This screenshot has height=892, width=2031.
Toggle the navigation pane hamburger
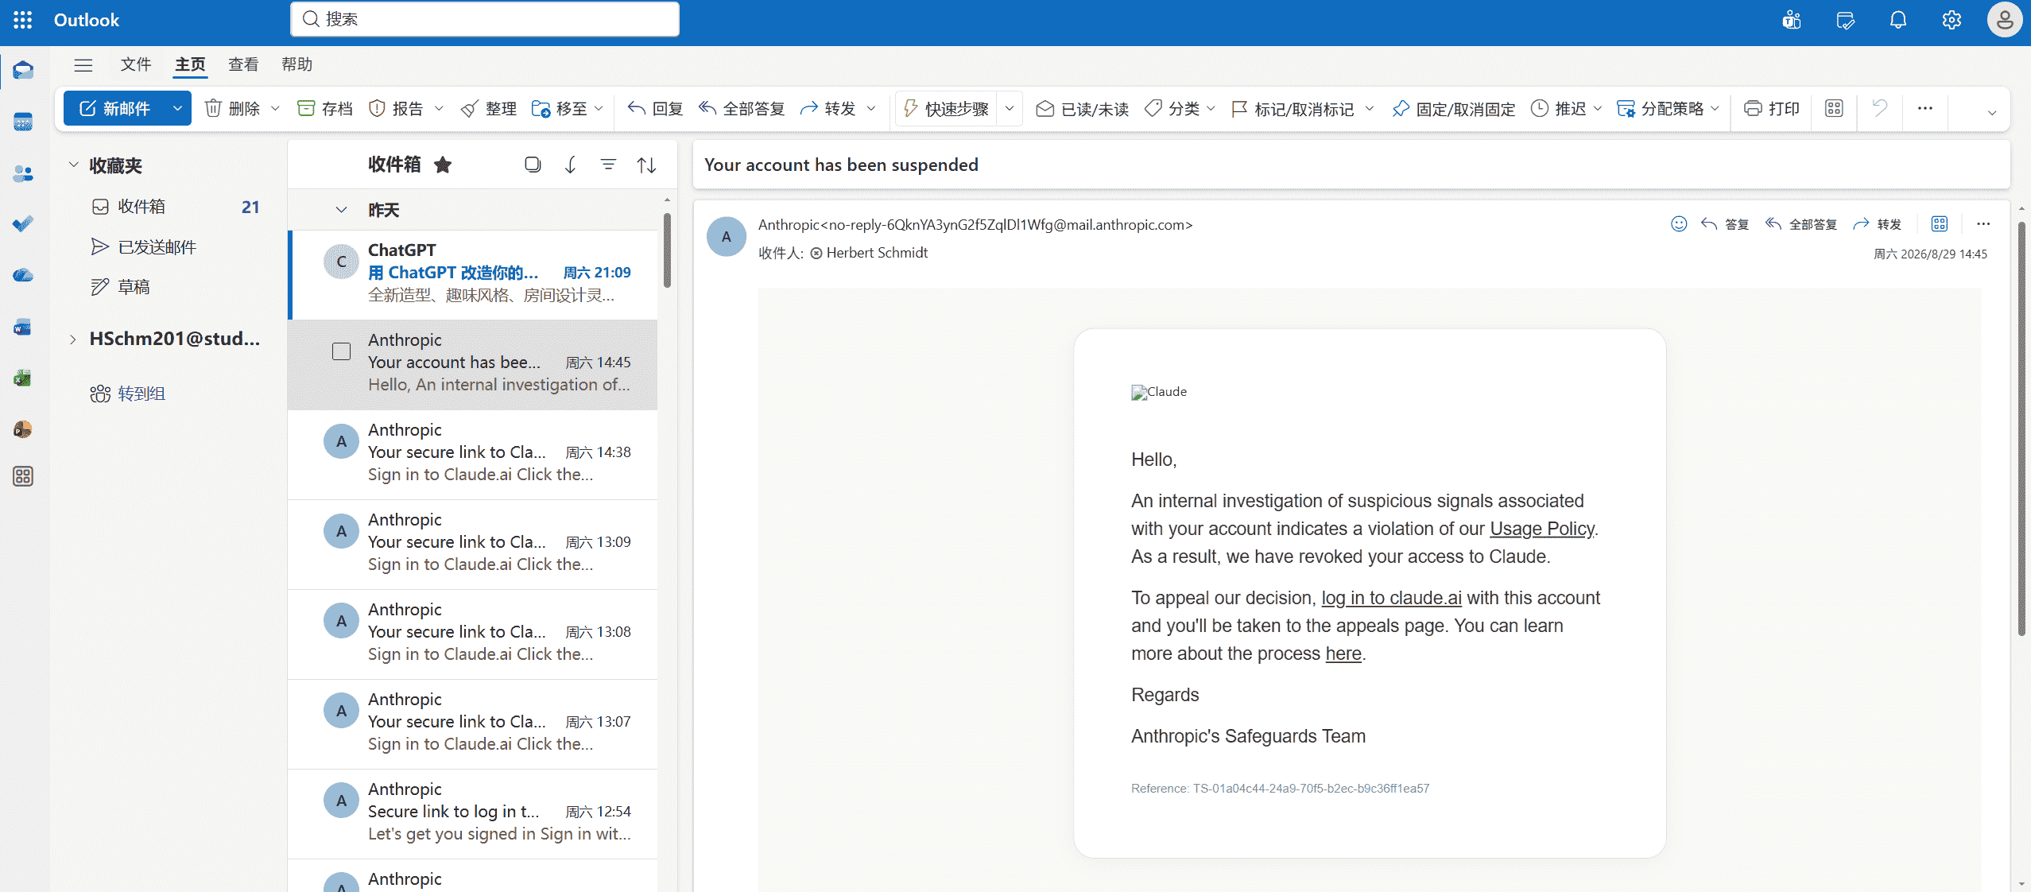tap(83, 64)
